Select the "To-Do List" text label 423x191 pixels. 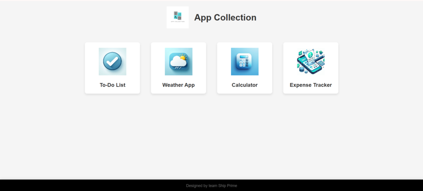[112, 85]
